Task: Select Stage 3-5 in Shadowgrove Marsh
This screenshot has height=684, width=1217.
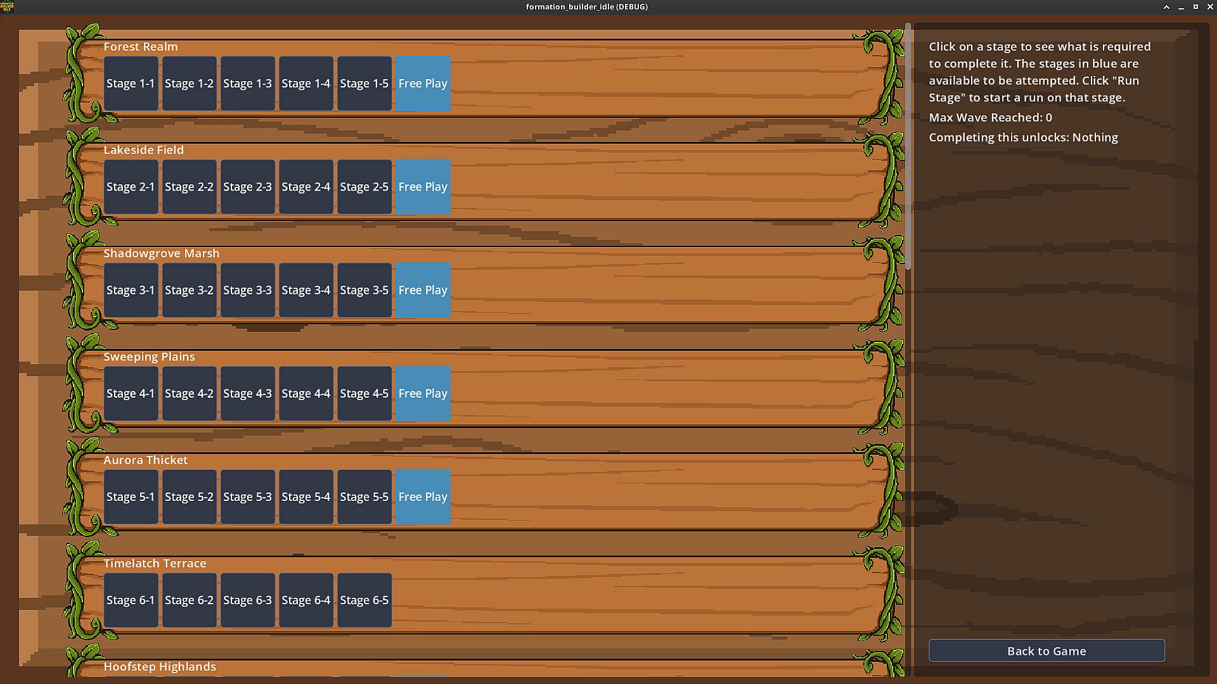Action: coord(364,290)
